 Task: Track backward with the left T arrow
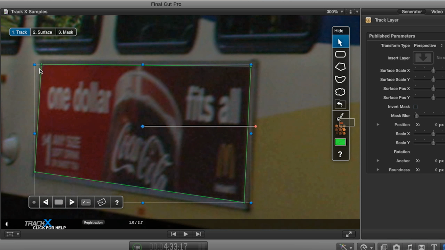pyautogui.click(x=46, y=202)
